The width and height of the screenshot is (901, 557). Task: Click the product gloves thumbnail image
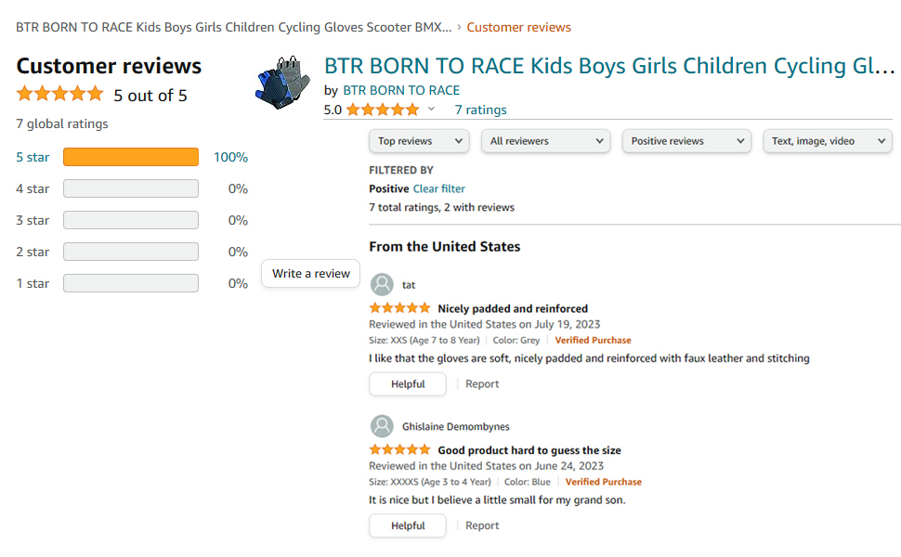tap(283, 82)
